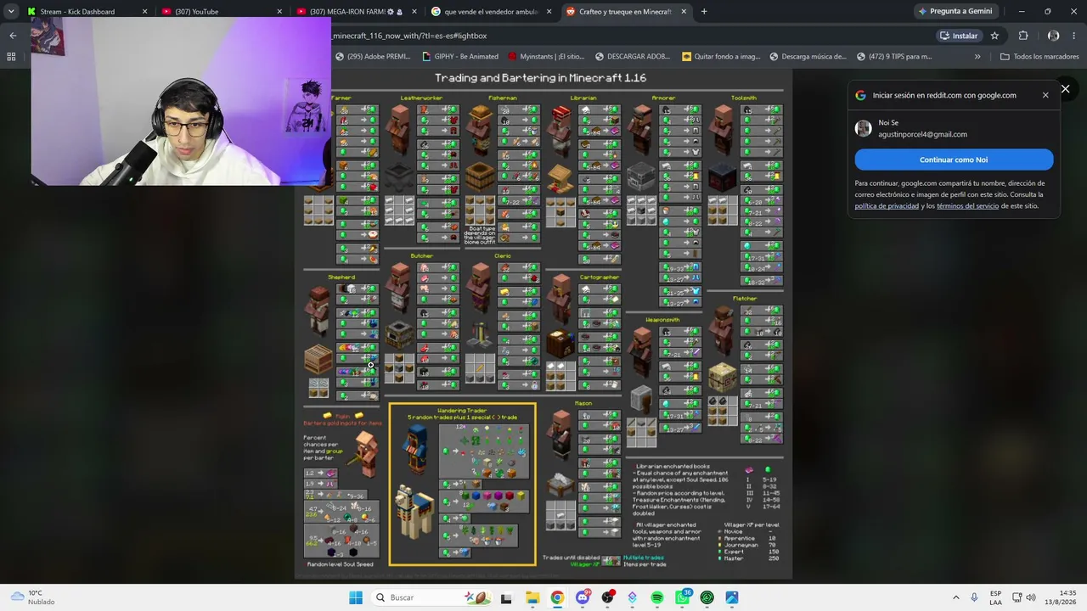The width and height of the screenshot is (1087, 611).
Task: Open the Extensions puzzle icon
Action: point(1023,36)
